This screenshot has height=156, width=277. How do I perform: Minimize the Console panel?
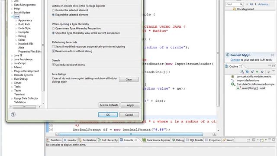269,140
